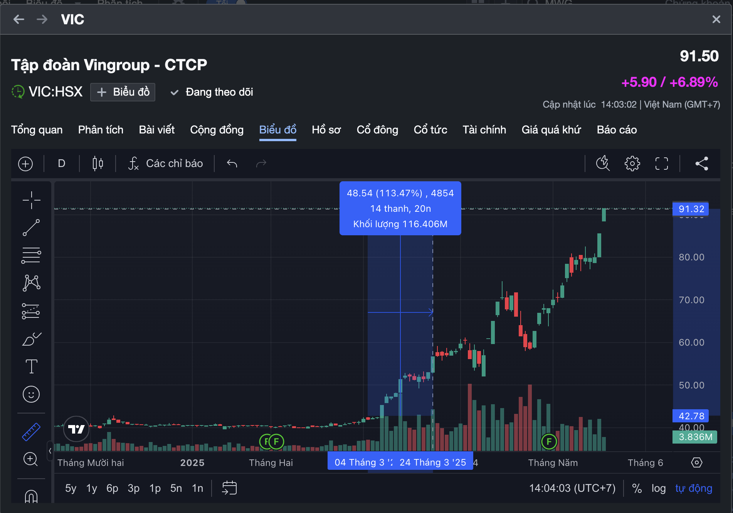Toggle percent scale mode
This screenshot has height=513, width=733.
pyautogui.click(x=637, y=488)
